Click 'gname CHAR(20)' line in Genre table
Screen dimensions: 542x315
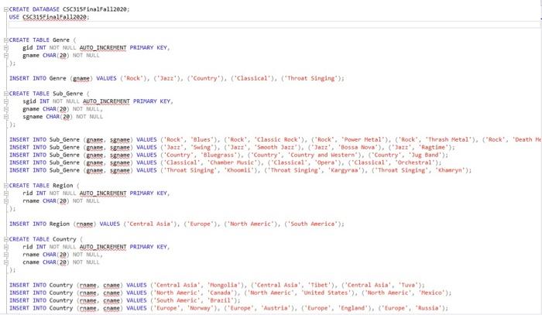(x=61, y=55)
